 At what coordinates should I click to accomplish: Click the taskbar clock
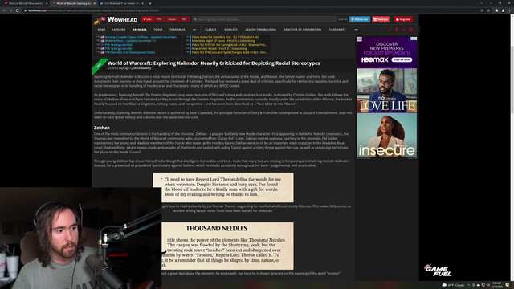[496, 285]
